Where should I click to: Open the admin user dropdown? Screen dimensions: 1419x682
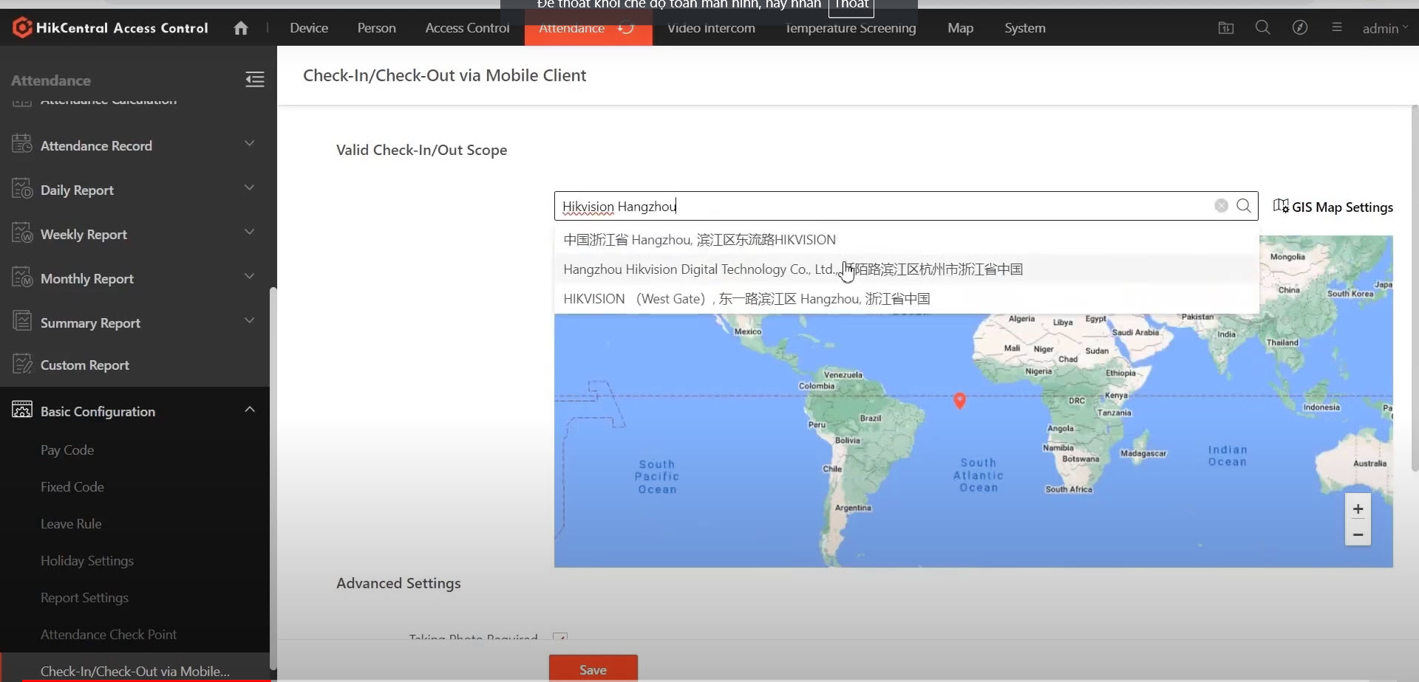(x=1384, y=28)
